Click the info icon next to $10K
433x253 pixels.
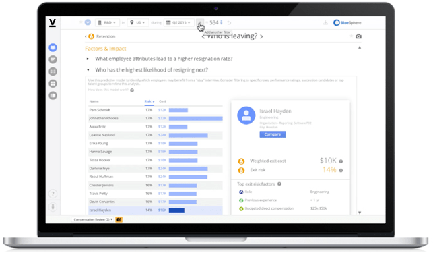341,161
